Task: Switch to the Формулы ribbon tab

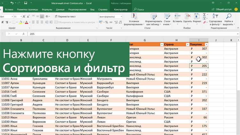Action: tap(47, 10)
